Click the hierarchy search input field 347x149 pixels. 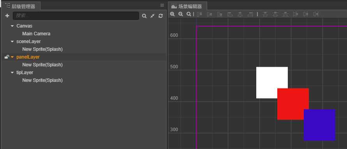click(x=76, y=16)
